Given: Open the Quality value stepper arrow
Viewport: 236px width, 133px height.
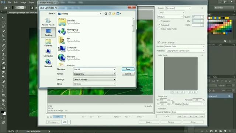Looking at the screenshot, I should [x=202, y=17].
